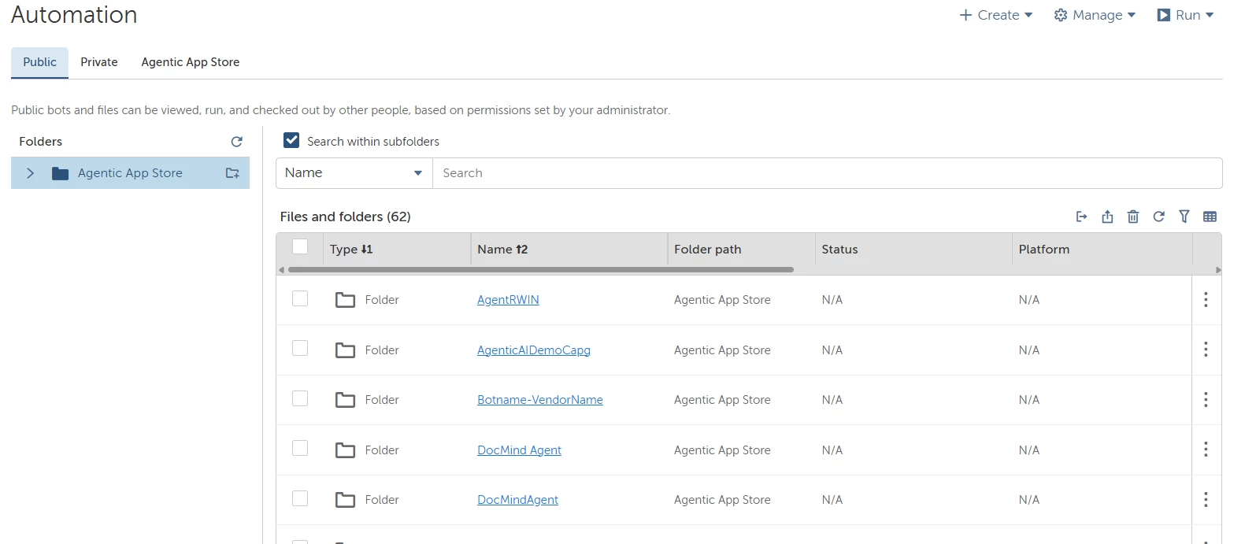Switch to the Public tab
The height and width of the screenshot is (544, 1245).
pyautogui.click(x=39, y=62)
